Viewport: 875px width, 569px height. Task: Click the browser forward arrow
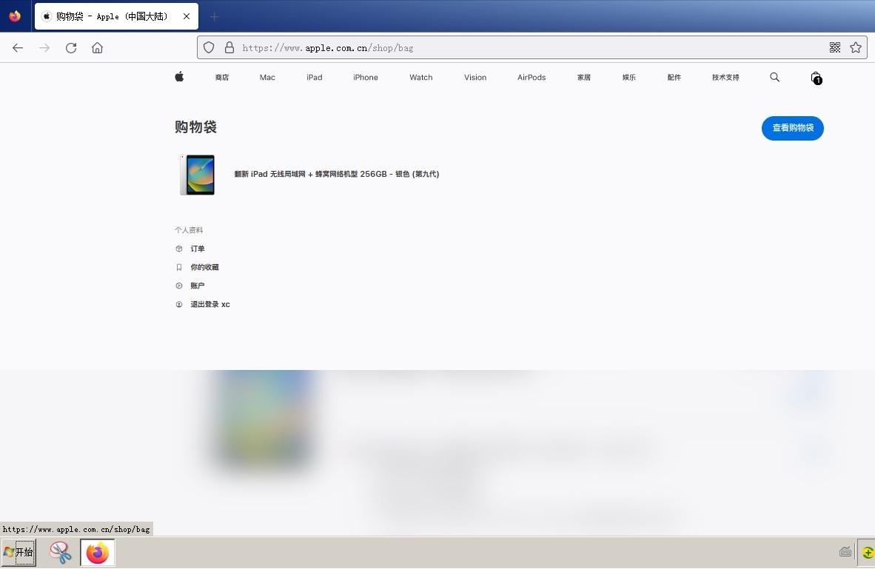44,48
